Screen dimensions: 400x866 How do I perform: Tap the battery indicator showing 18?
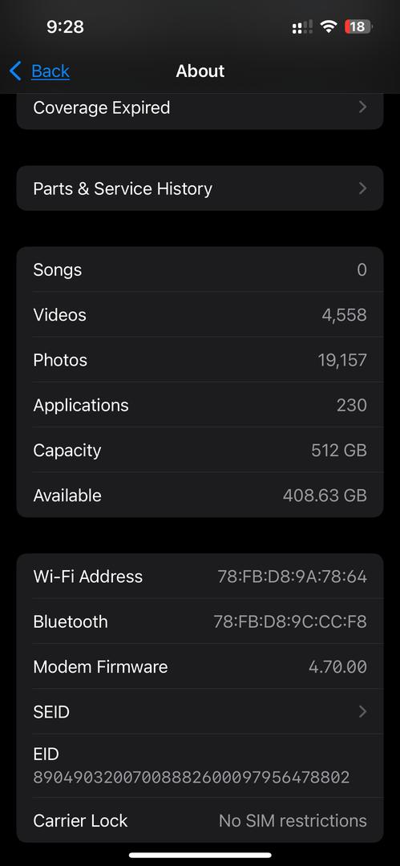pyautogui.click(x=358, y=26)
